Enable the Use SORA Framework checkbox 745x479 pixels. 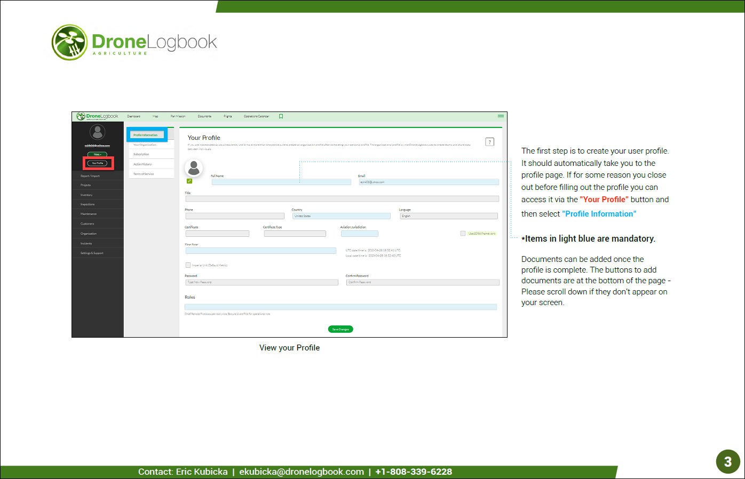tap(463, 233)
